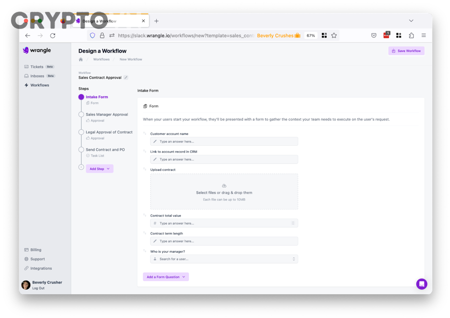Open the extensions puzzle piece icon
This screenshot has width=450, height=318.
[411, 35]
